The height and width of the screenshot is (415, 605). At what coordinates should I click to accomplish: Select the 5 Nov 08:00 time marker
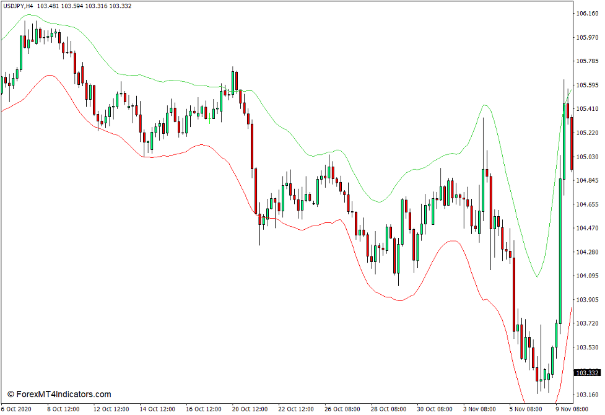[x=526, y=409]
